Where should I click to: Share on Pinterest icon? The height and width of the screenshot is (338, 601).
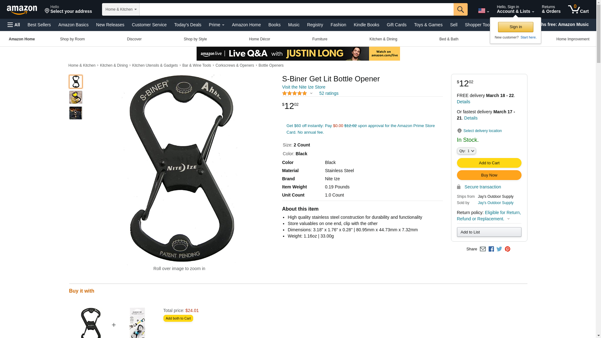click(507, 249)
